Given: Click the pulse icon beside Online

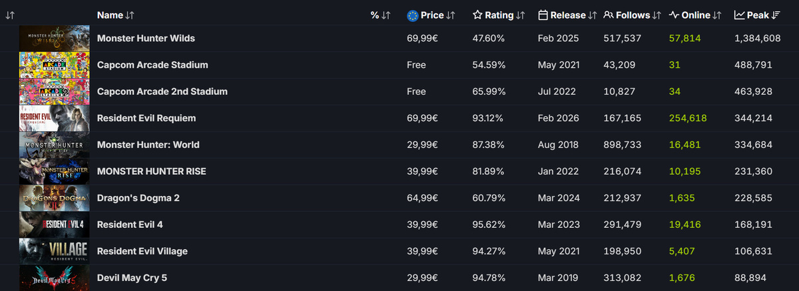Looking at the screenshot, I should pos(674,15).
